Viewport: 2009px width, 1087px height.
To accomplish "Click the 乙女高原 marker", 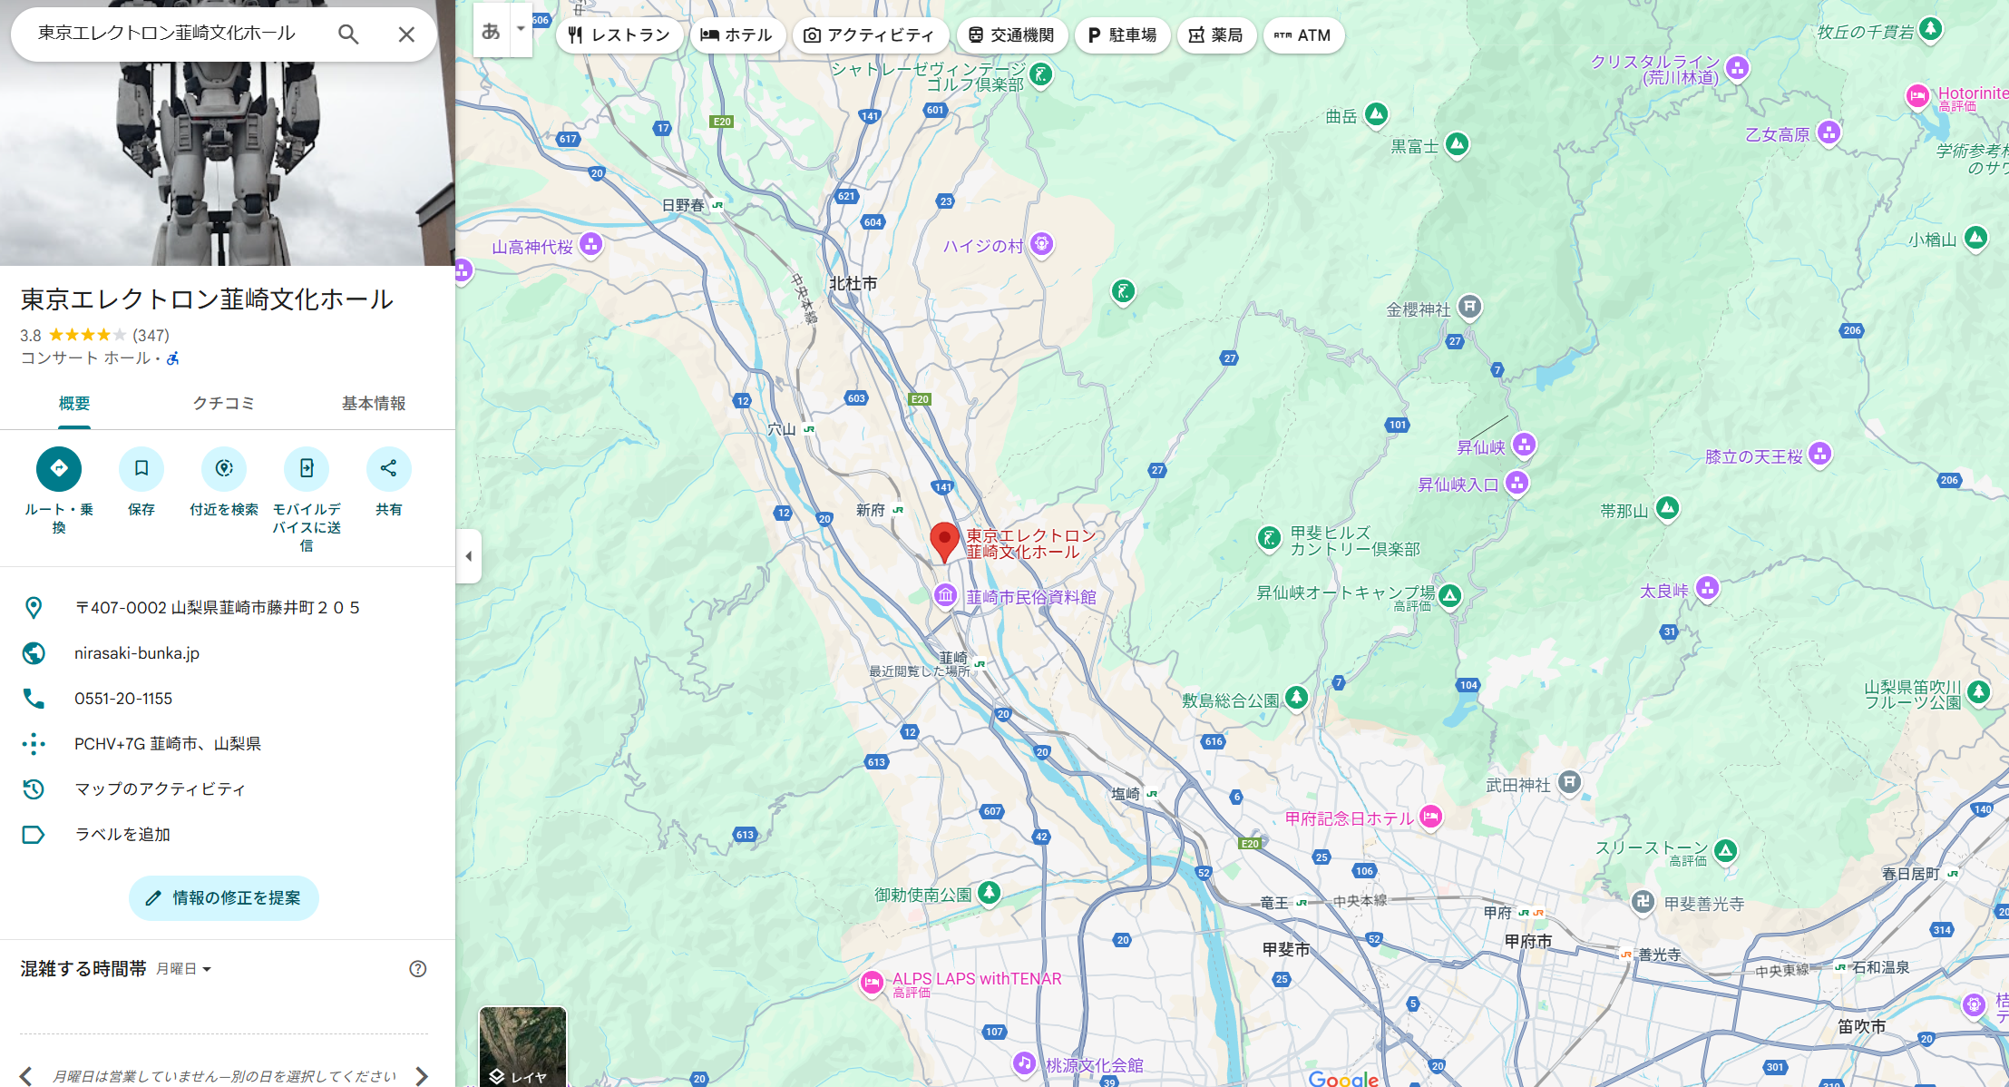I will tap(1829, 133).
